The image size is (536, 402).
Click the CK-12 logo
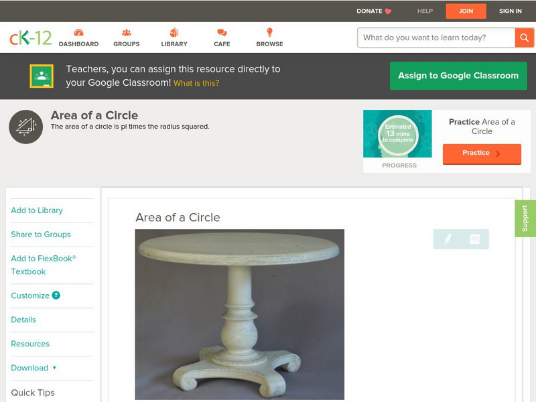[30, 38]
